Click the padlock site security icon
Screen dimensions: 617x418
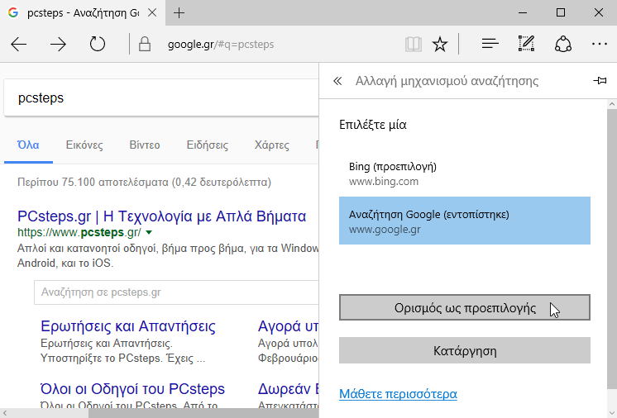tap(145, 44)
